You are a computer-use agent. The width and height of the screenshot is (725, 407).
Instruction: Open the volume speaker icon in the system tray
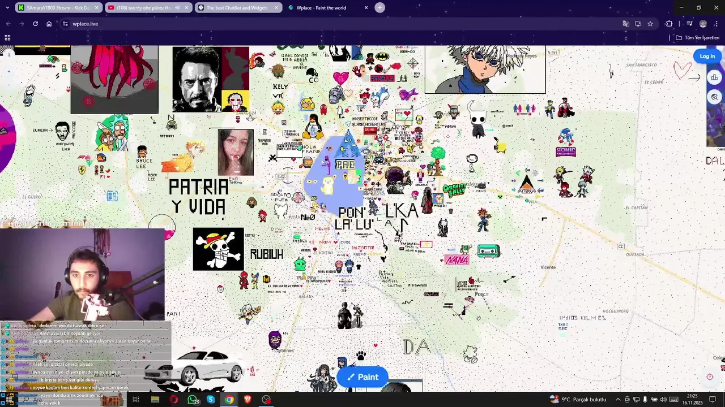point(663,400)
